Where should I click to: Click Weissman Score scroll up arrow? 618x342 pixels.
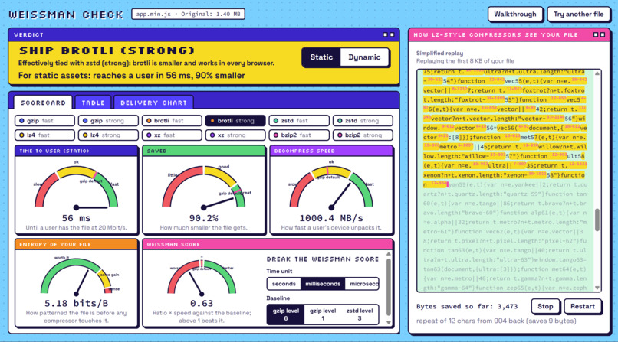click(388, 254)
